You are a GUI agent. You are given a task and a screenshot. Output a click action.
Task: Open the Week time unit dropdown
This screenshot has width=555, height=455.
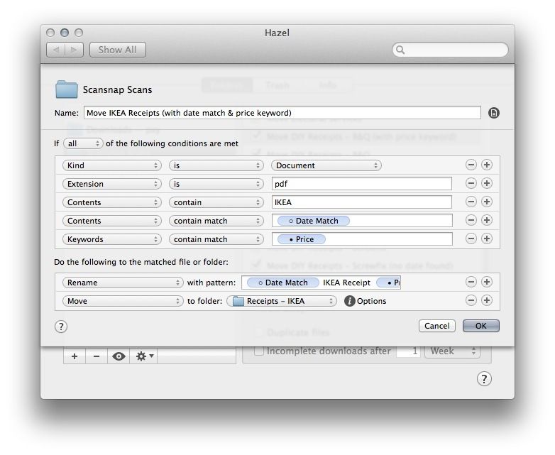(x=452, y=351)
